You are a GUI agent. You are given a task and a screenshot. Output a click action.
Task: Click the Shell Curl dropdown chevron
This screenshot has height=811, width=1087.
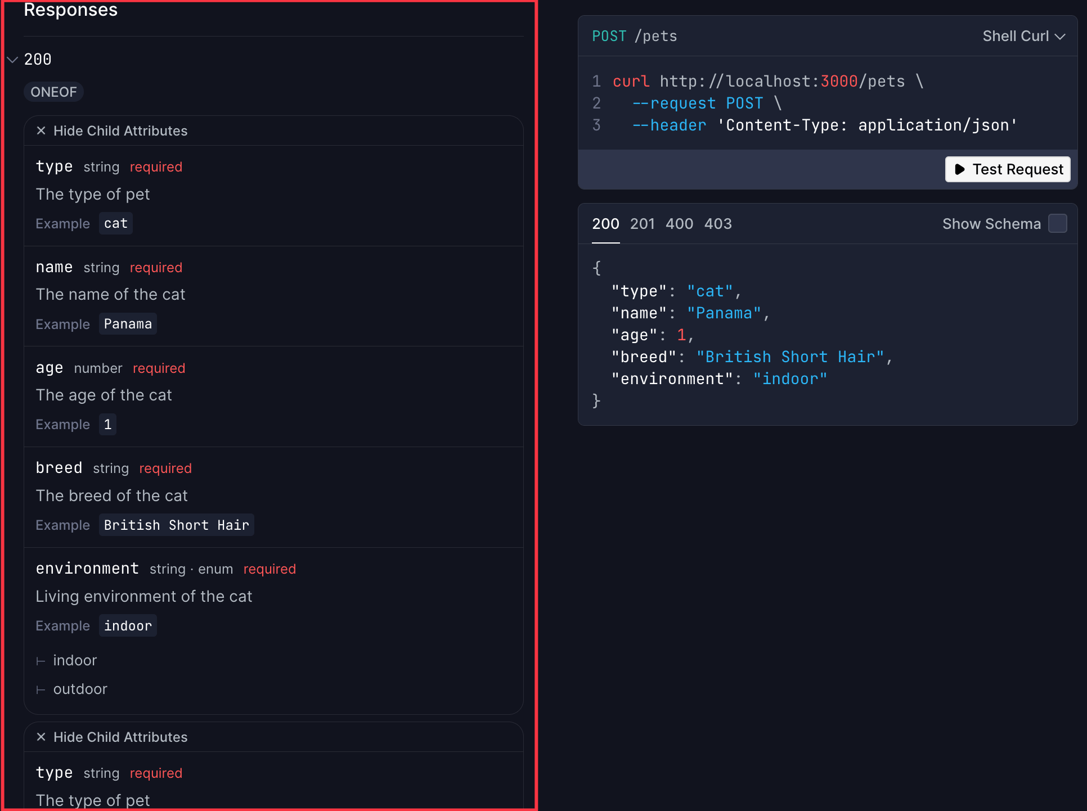1061,36
